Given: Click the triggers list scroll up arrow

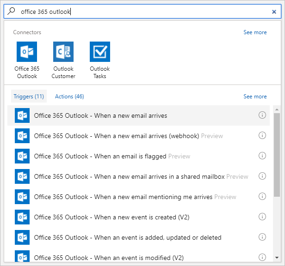Looking at the screenshot, I should (x=277, y=109).
